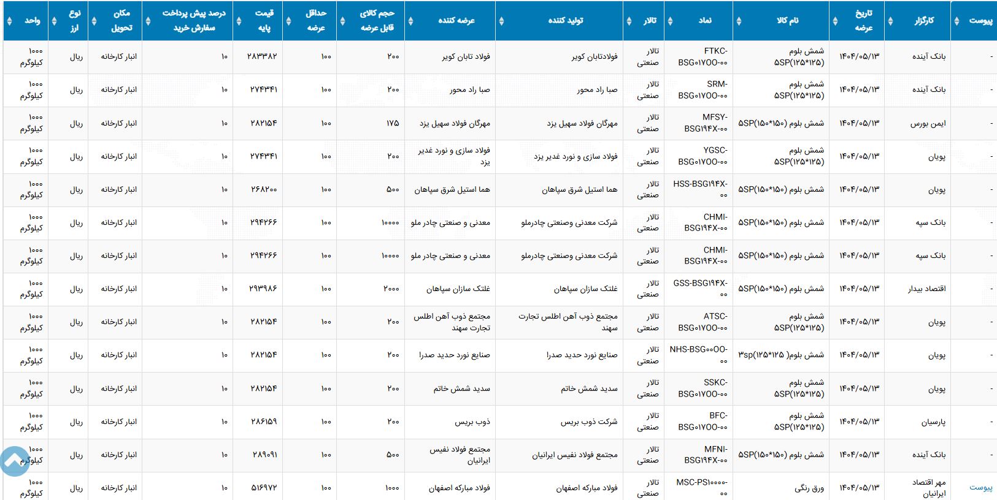Sort by حداقل عرضه header text

coord(316,21)
